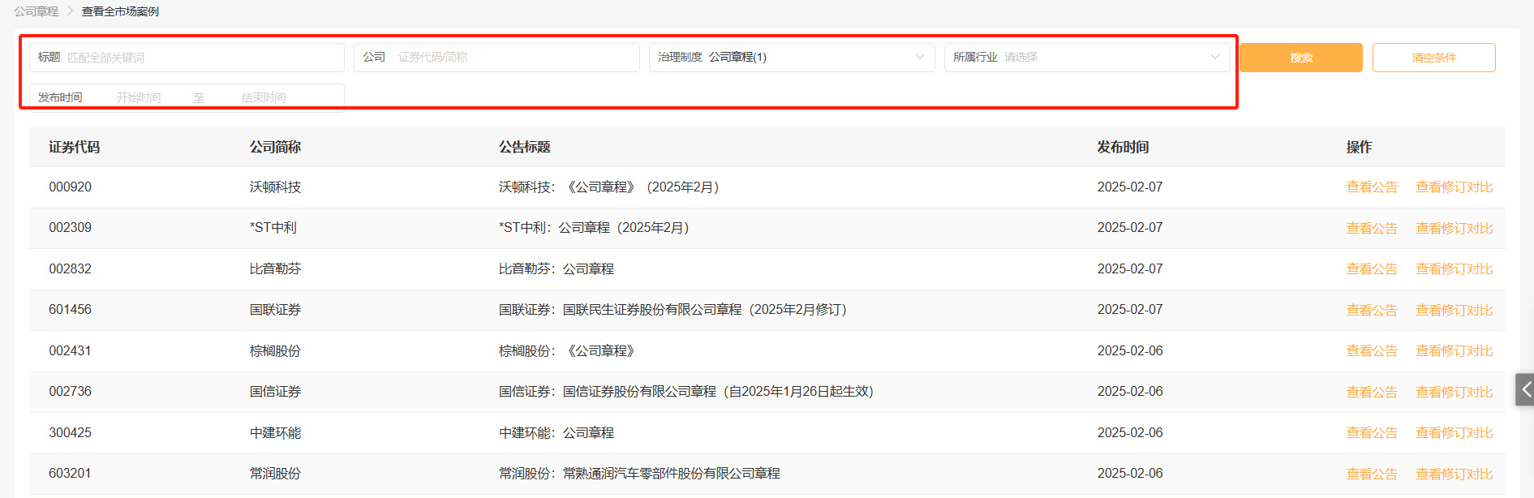Expand the side panel arrow at the right edge
This screenshot has height=498, width=1534.
coord(1525,389)
